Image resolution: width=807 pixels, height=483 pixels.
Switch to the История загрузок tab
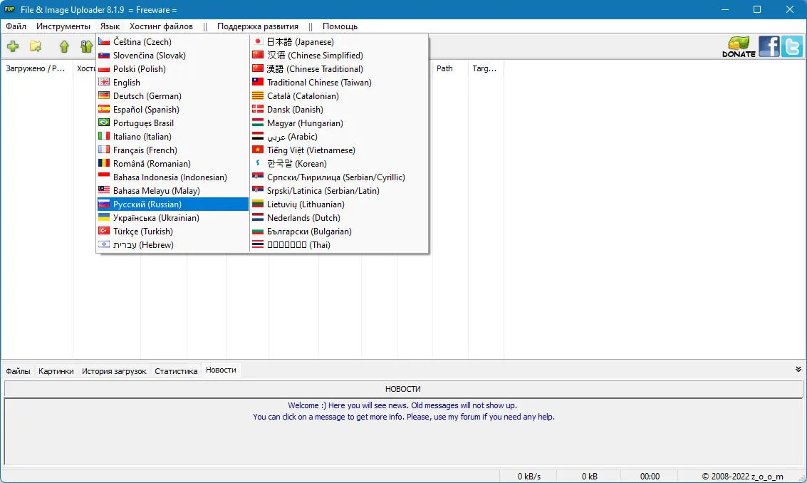click(x=114, y=371)
